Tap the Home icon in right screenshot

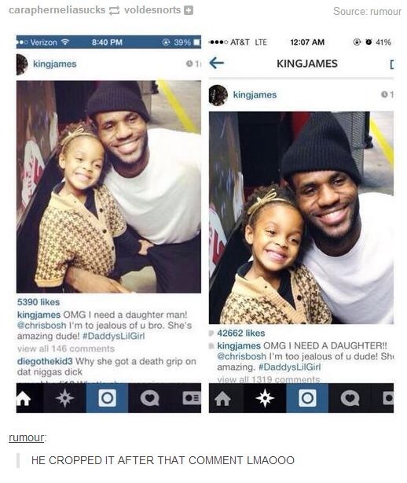pyautogui.click(x=222, y=398)
